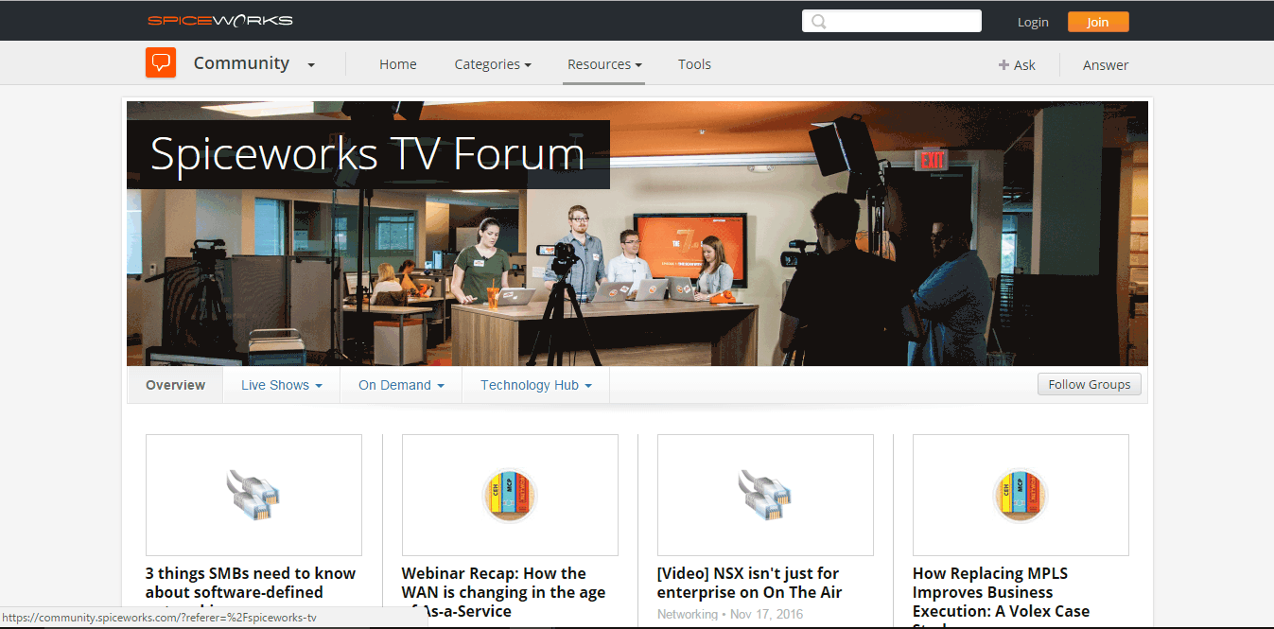Expand the Technology Hub dropdown
Image resolution: width=1274 pixels, height=629 pixels.
click(x=536, y=385)
